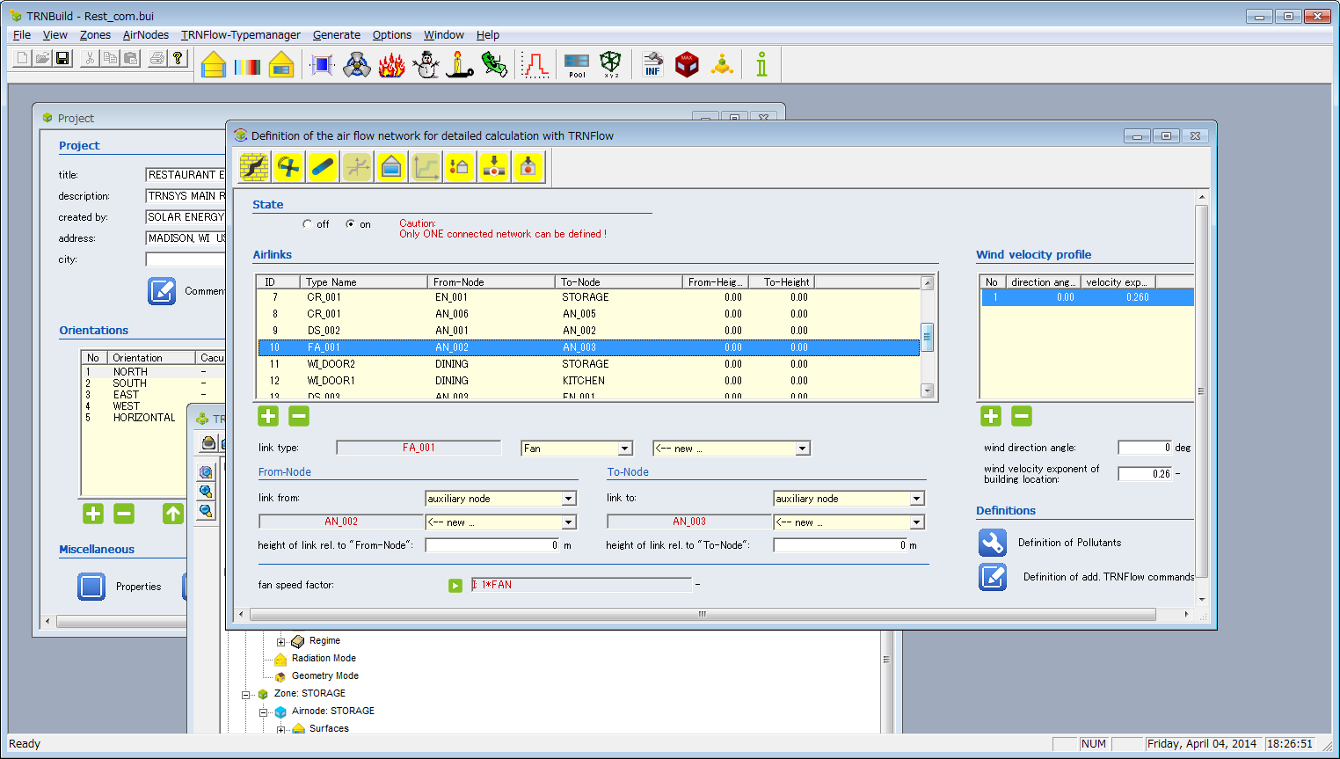The height and width of the screenshot is (759, 1340).
Task: Open the layer type manager color bars icon
Action: click(x=247, y=65)
